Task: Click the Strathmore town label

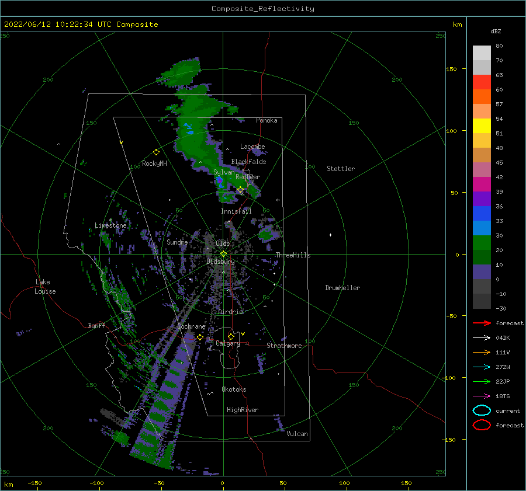Action: pyautogui.click(x=284, y=346)
